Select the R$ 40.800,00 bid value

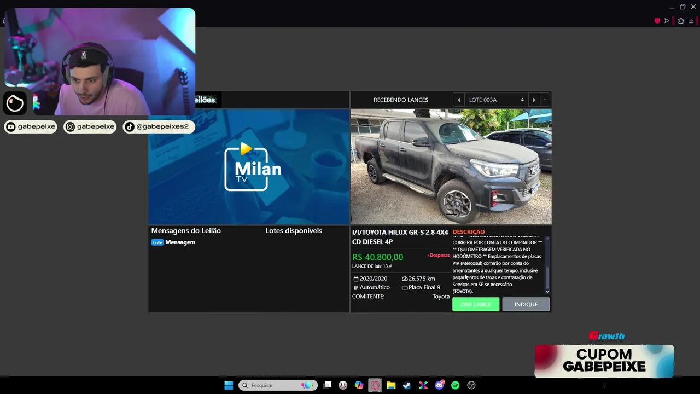[377, 257]
